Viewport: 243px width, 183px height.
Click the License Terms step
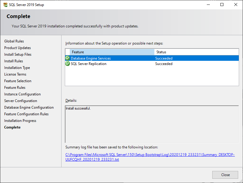tap(15, 74)
